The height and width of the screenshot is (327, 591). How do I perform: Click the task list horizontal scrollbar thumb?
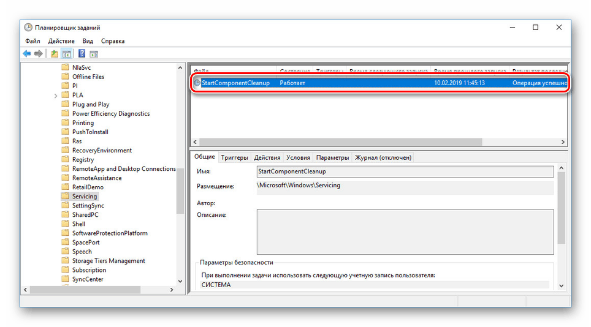click(341, 142)
